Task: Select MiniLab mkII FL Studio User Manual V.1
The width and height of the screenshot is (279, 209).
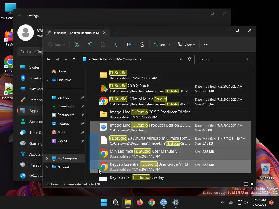Action: click(x=171, y=153)
